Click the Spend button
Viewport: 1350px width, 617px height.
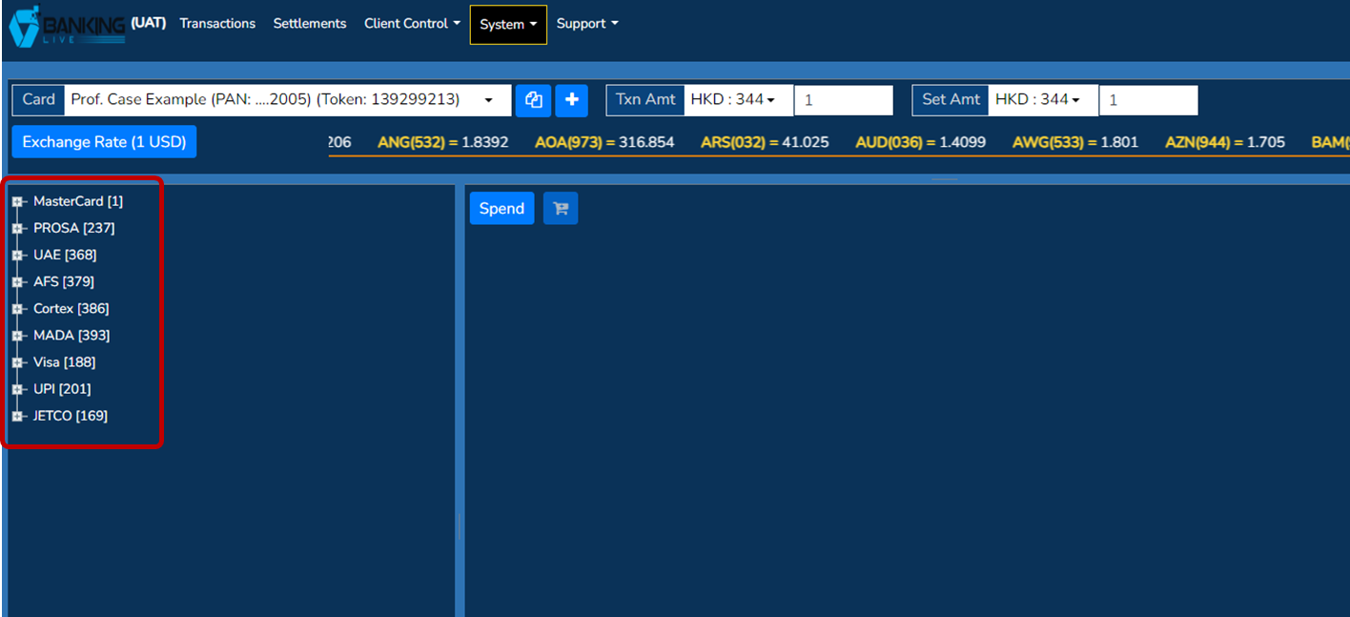(501, 209)
